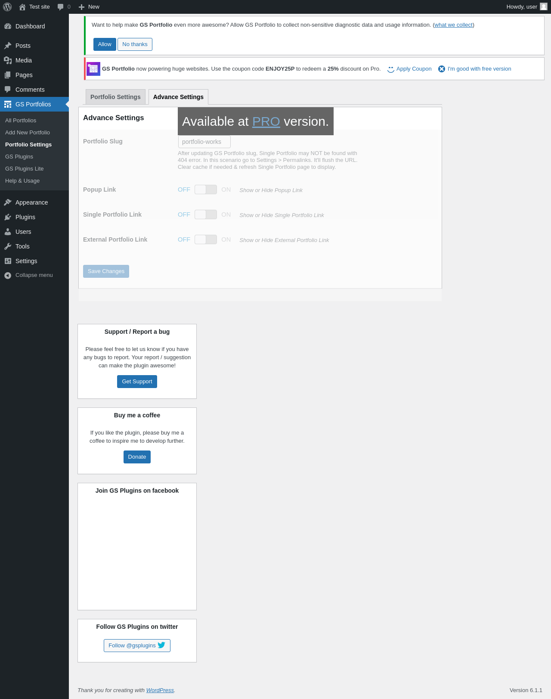551x699 pixels.
Task: Open the New content menu
Action: point(89,7)
